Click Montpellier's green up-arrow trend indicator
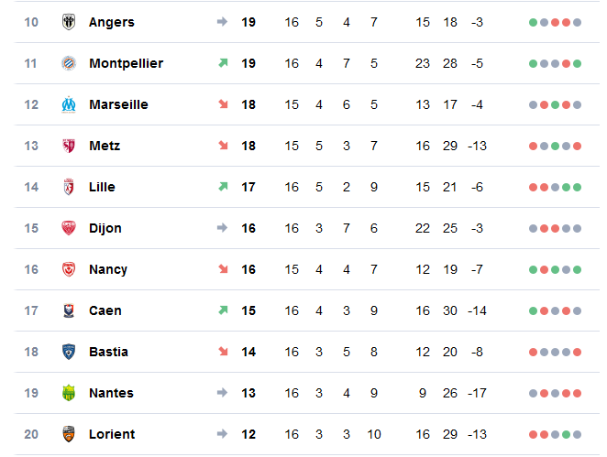The height and width of the screenshot is (457, 607). [223, 62]
